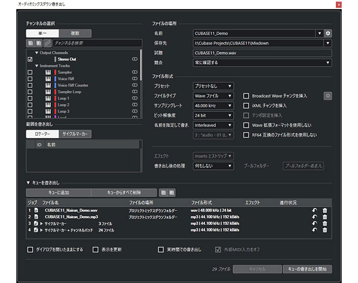Open the conflict handling dropdown
This screenshot has height=283, width=358.
point(263,63)
